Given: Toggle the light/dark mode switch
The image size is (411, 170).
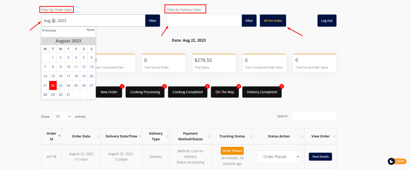Looking at the screenshot, I should click(x=396, y=161).
